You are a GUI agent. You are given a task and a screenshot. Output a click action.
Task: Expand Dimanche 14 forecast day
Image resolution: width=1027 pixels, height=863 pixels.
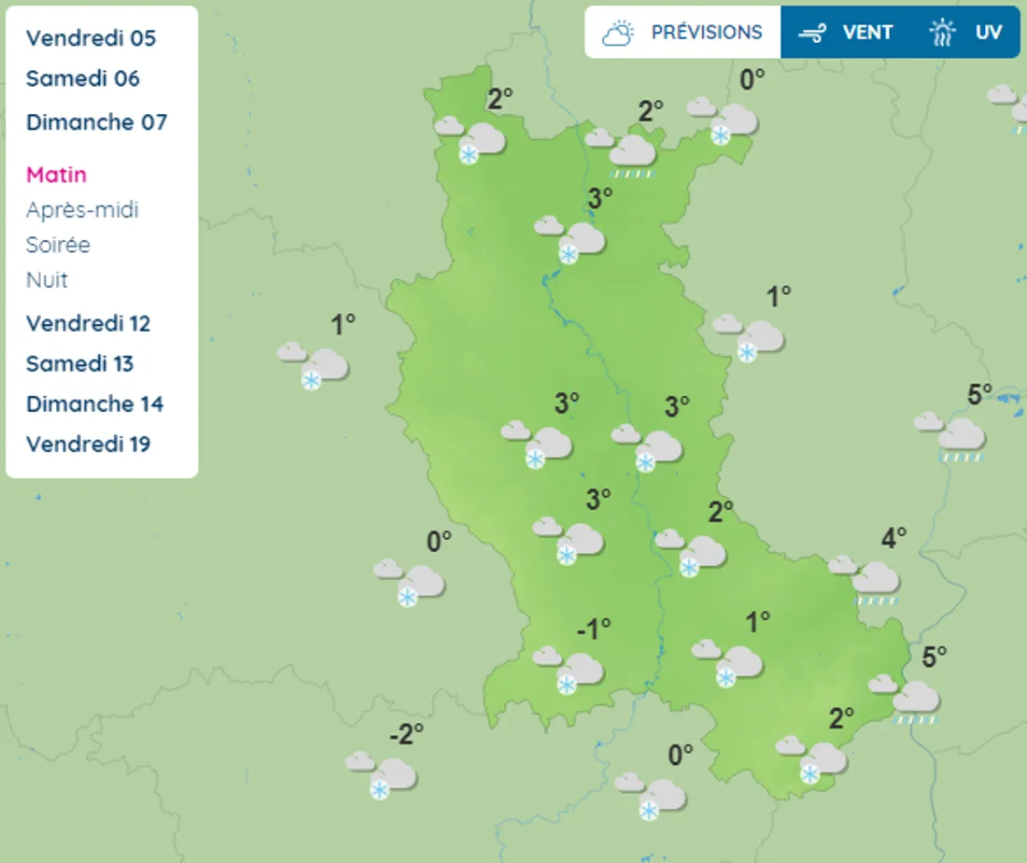94,404
